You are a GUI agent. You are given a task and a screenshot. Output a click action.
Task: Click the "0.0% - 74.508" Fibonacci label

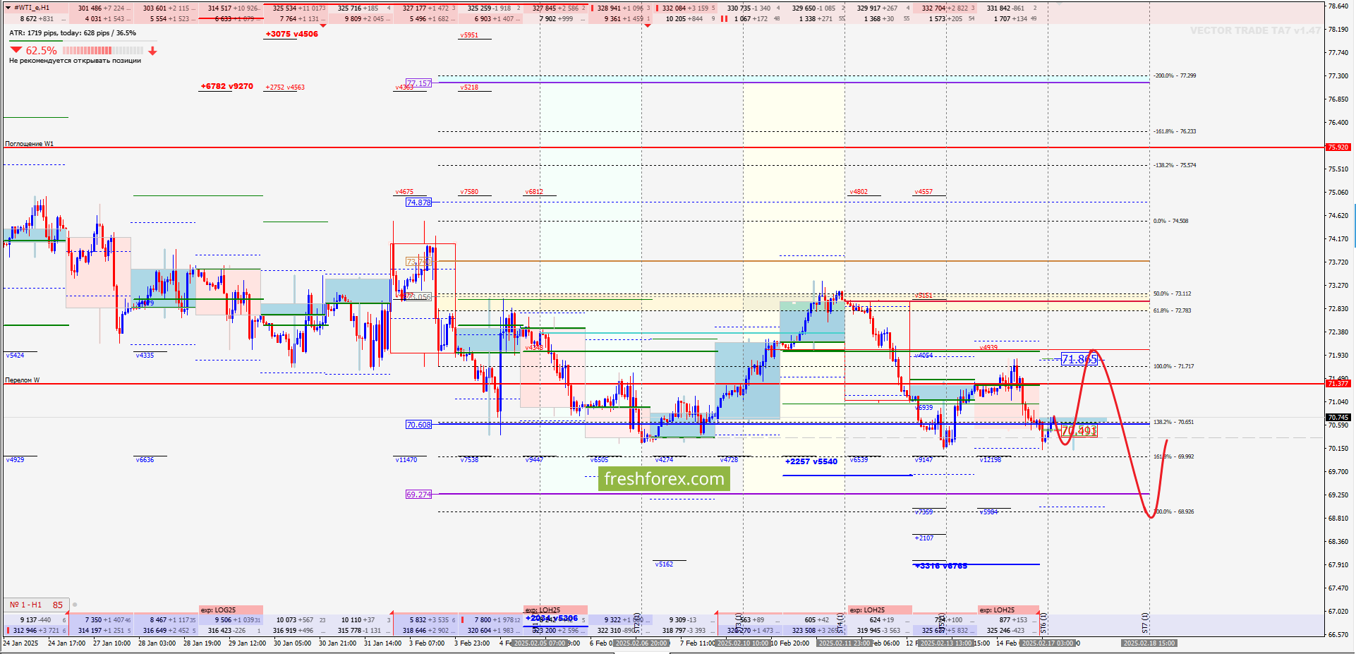point(1171,221)
